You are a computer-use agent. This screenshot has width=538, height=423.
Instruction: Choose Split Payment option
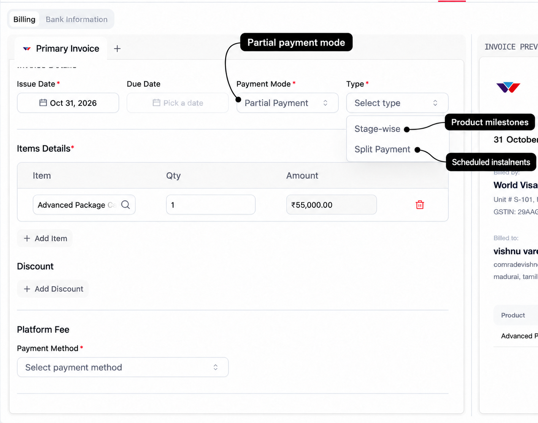pyautogui.click(x=382, y=149)
